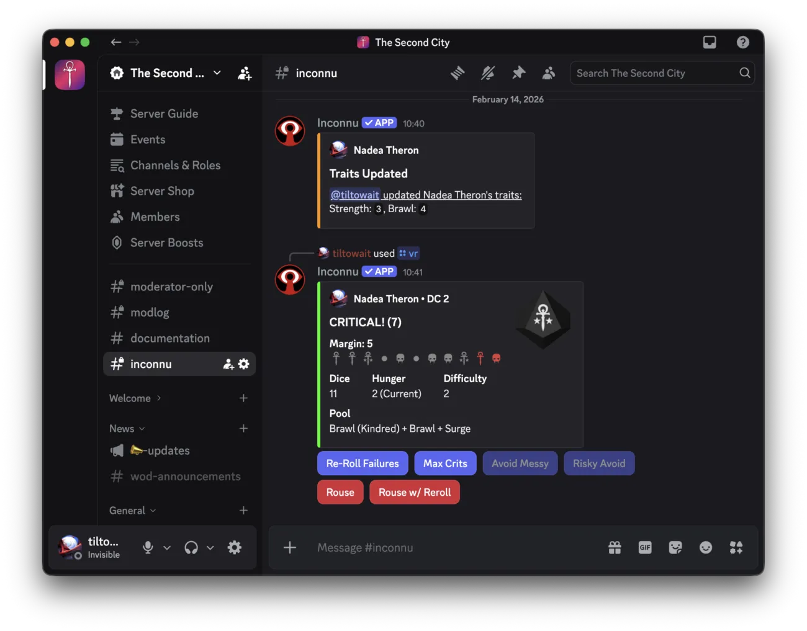807x631 pixels.
Task: Collapse the News category
Action: coord(127,429)
